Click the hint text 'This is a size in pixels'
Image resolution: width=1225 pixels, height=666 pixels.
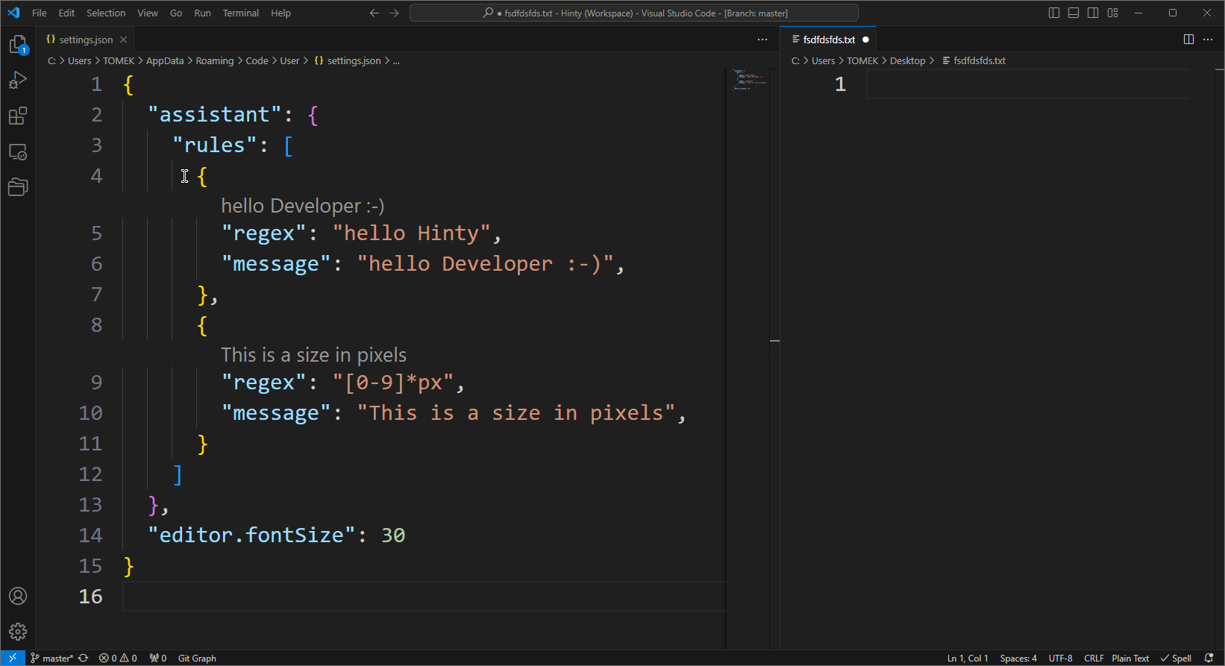coord(314,355)
